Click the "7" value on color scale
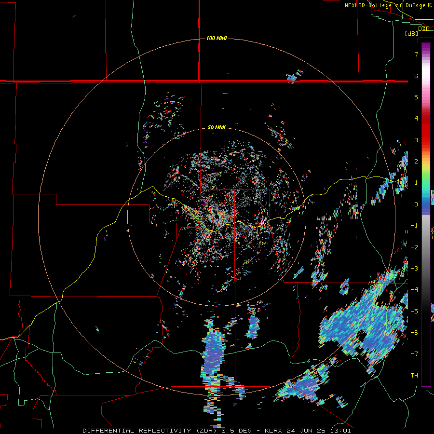434x434 pixels. (x=416, y=54)
